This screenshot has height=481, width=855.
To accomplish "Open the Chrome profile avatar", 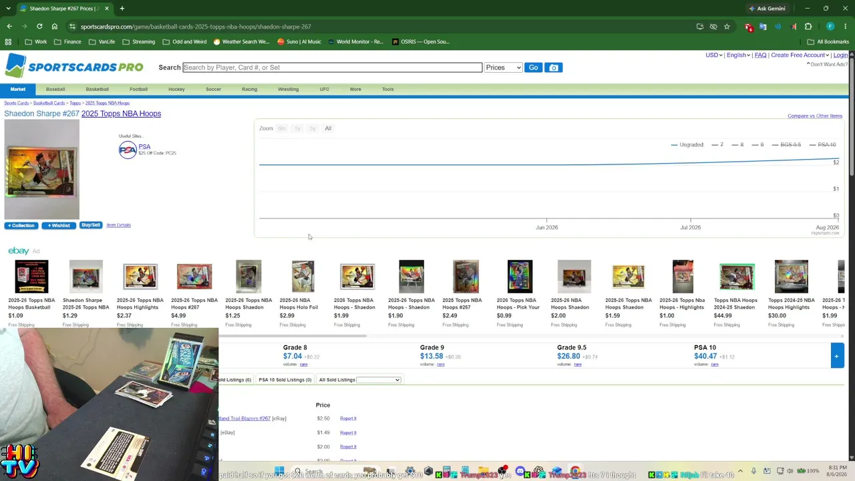I will (x=830, y=27).
